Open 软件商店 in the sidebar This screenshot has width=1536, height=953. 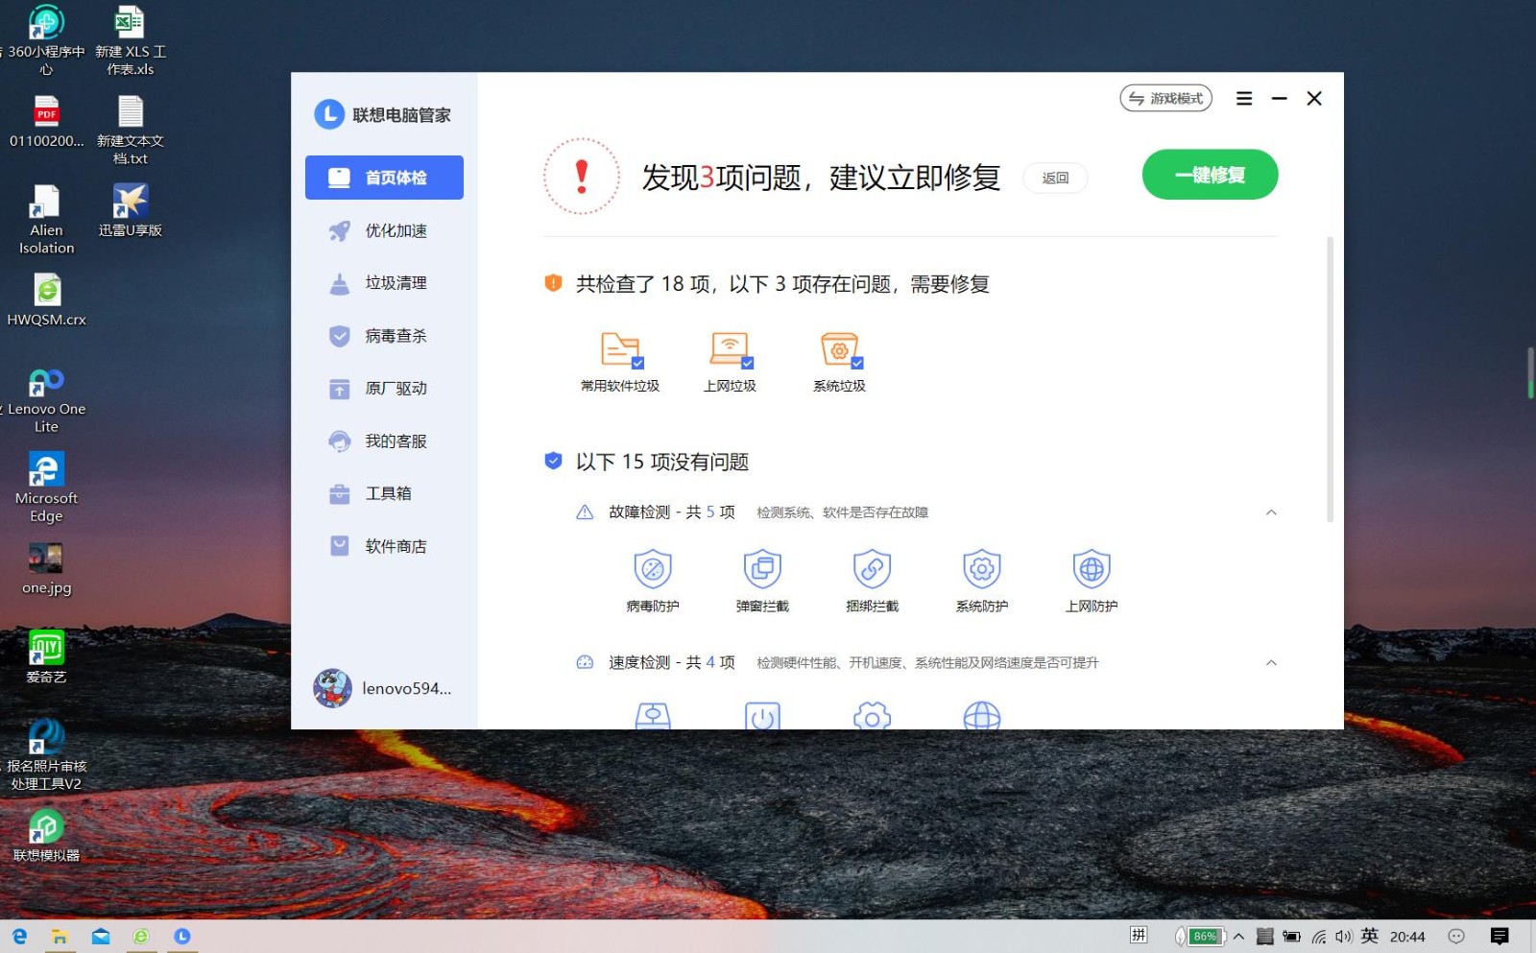(384, 546)
